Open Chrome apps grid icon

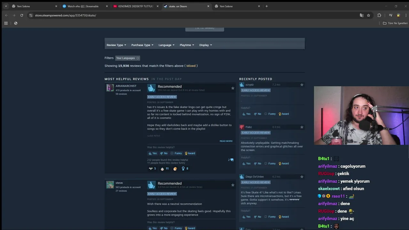tap(6, 23)
